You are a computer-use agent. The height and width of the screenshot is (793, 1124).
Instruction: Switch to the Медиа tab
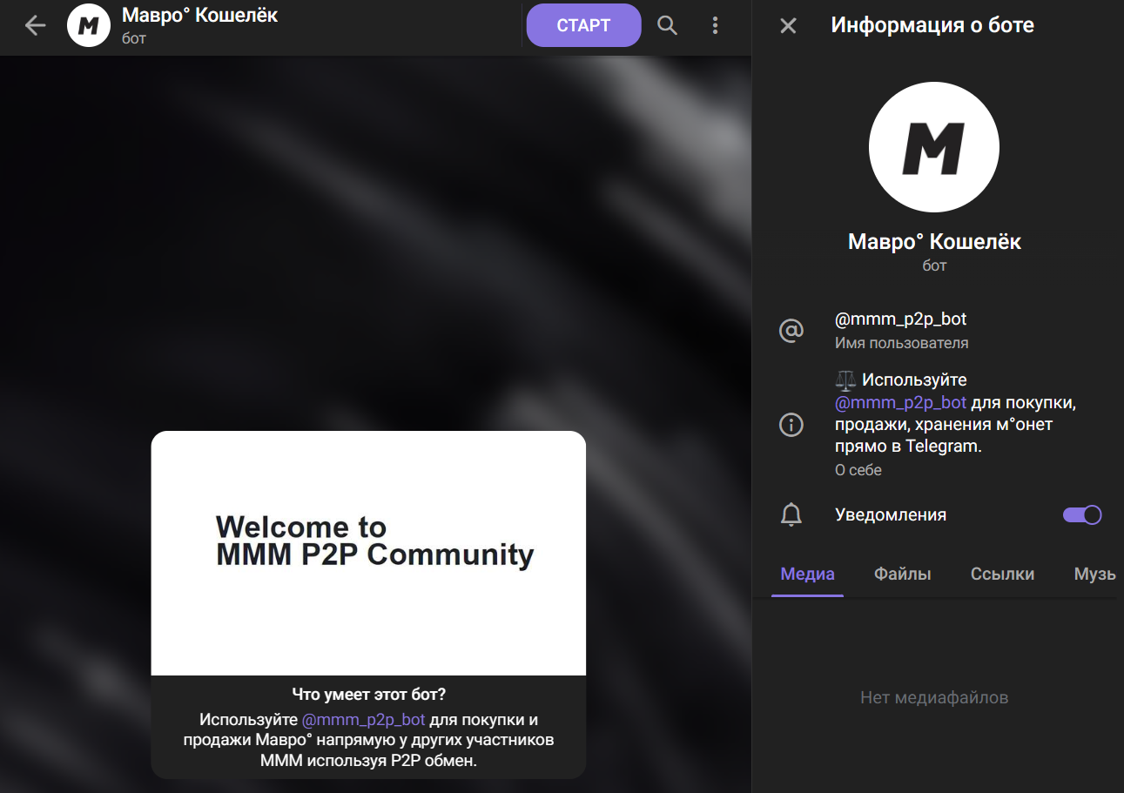tap(807, 574)
